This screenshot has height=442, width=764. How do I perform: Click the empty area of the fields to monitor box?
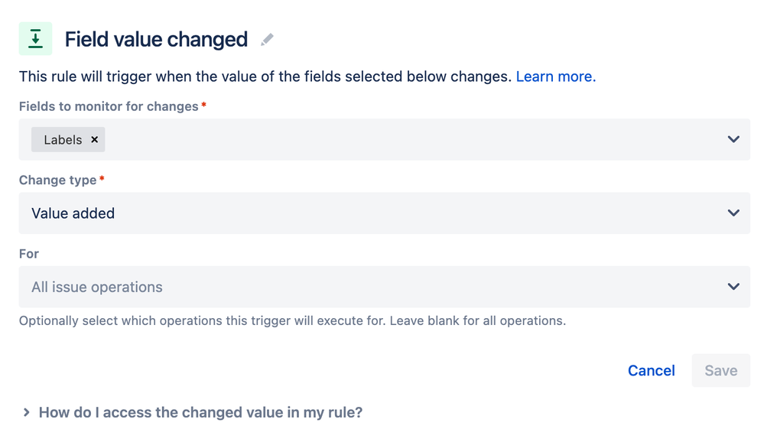point(415,139)
